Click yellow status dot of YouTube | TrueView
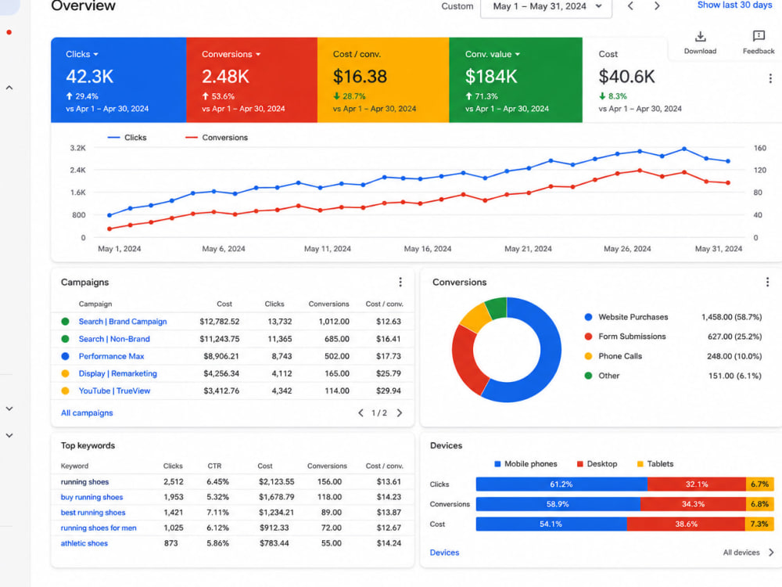The height and width of the screenshot is (587, 782). [66, 391]
